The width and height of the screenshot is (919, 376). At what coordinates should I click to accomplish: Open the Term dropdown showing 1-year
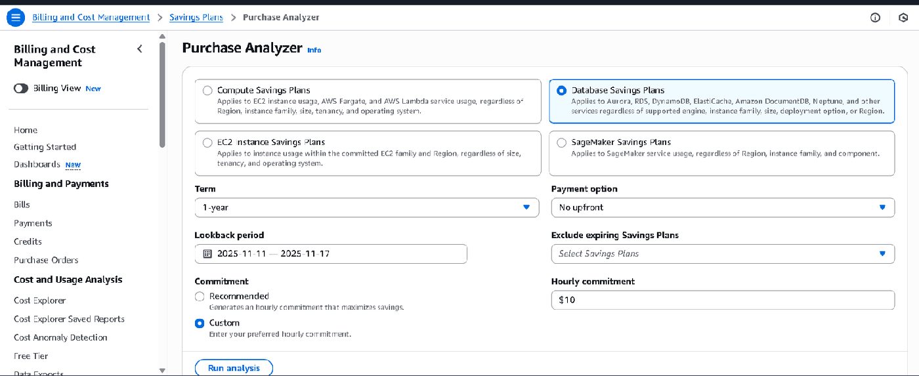(x=366, y=207)
